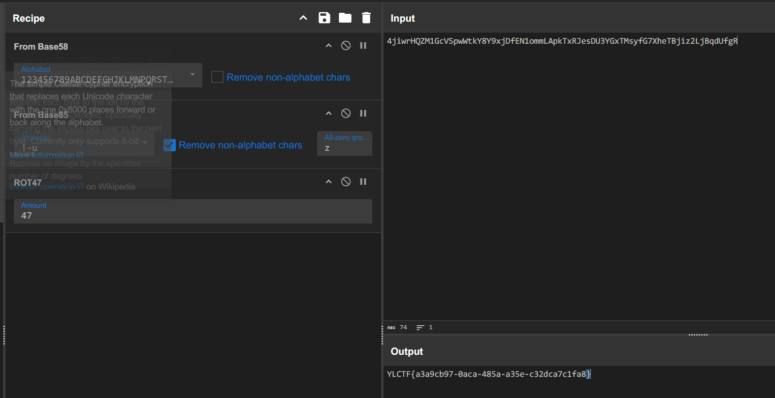Disable the From Base58 operation
The height and width of the screenshot is (398, 775).
346,46
